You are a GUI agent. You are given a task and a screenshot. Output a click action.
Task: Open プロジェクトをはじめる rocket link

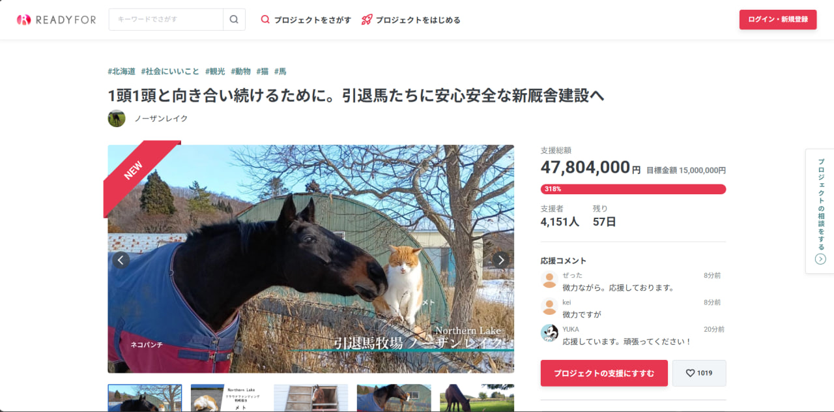410,20
